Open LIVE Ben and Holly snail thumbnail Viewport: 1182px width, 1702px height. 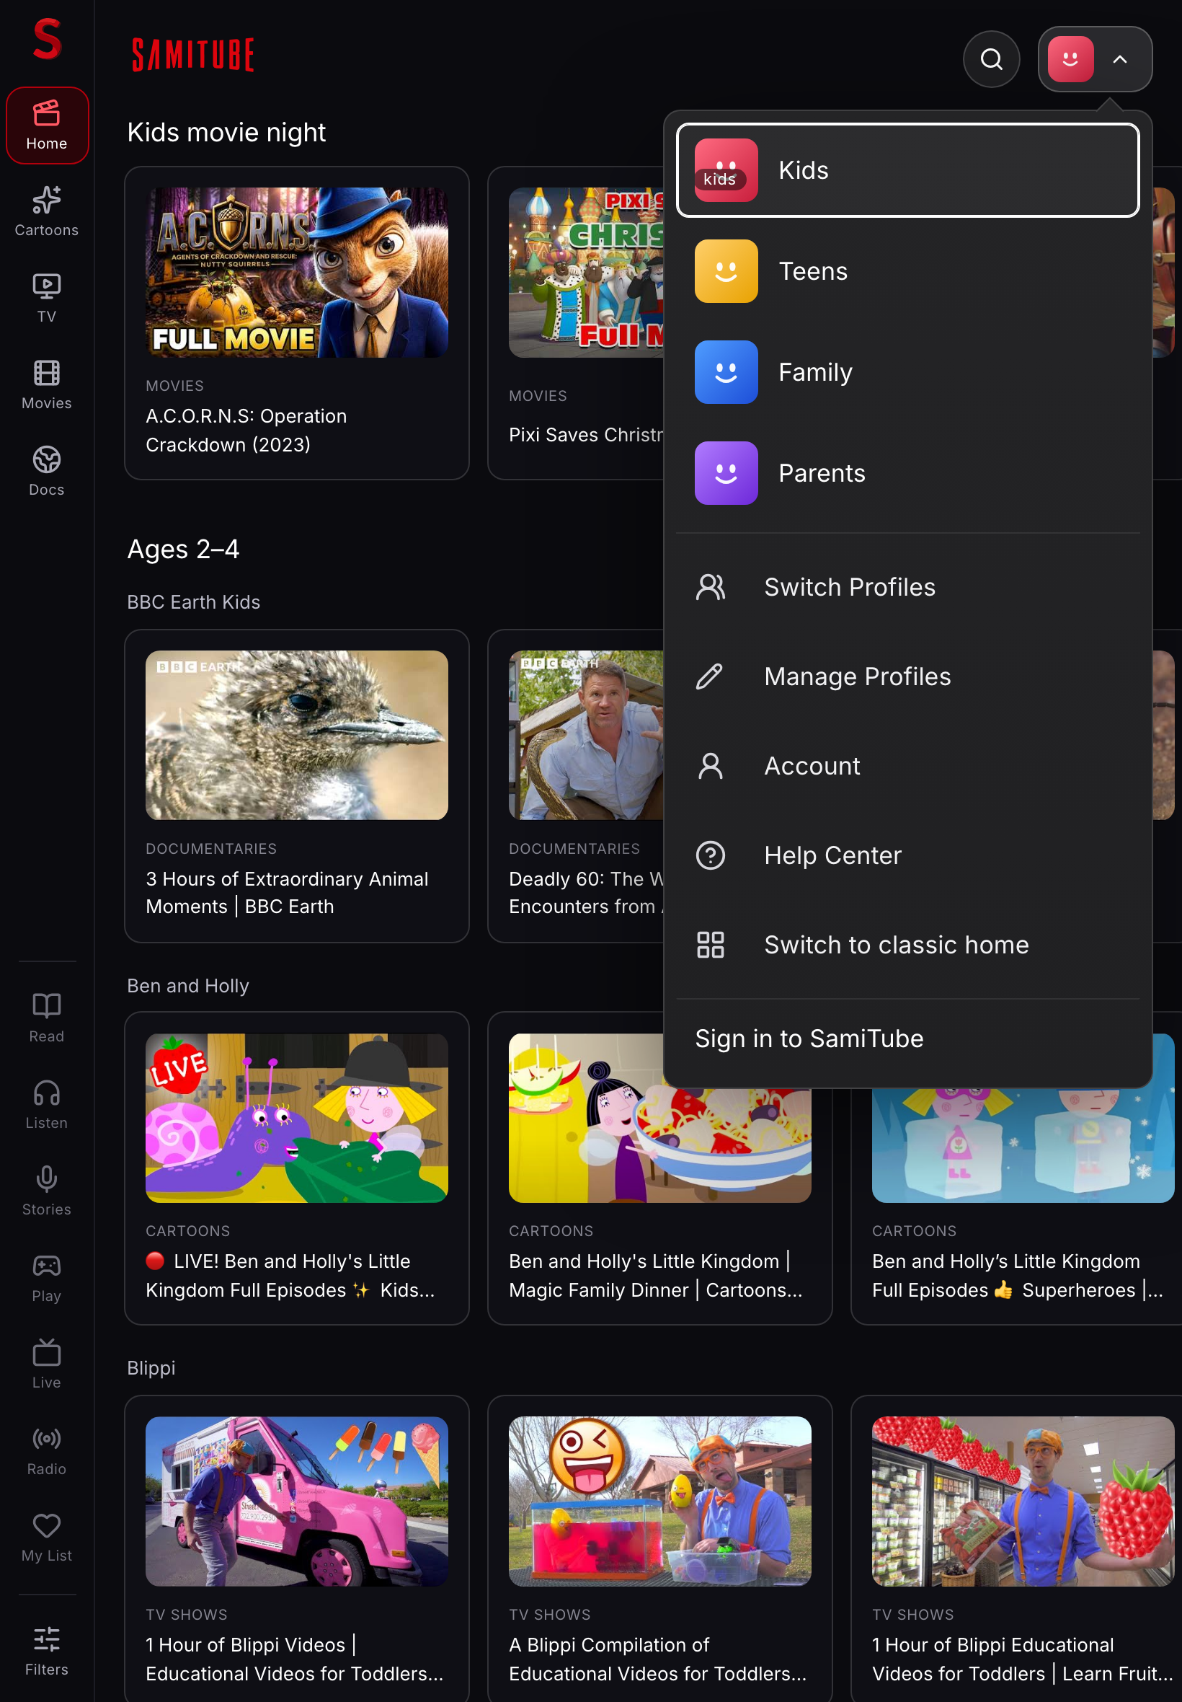tap(296, 1117)
